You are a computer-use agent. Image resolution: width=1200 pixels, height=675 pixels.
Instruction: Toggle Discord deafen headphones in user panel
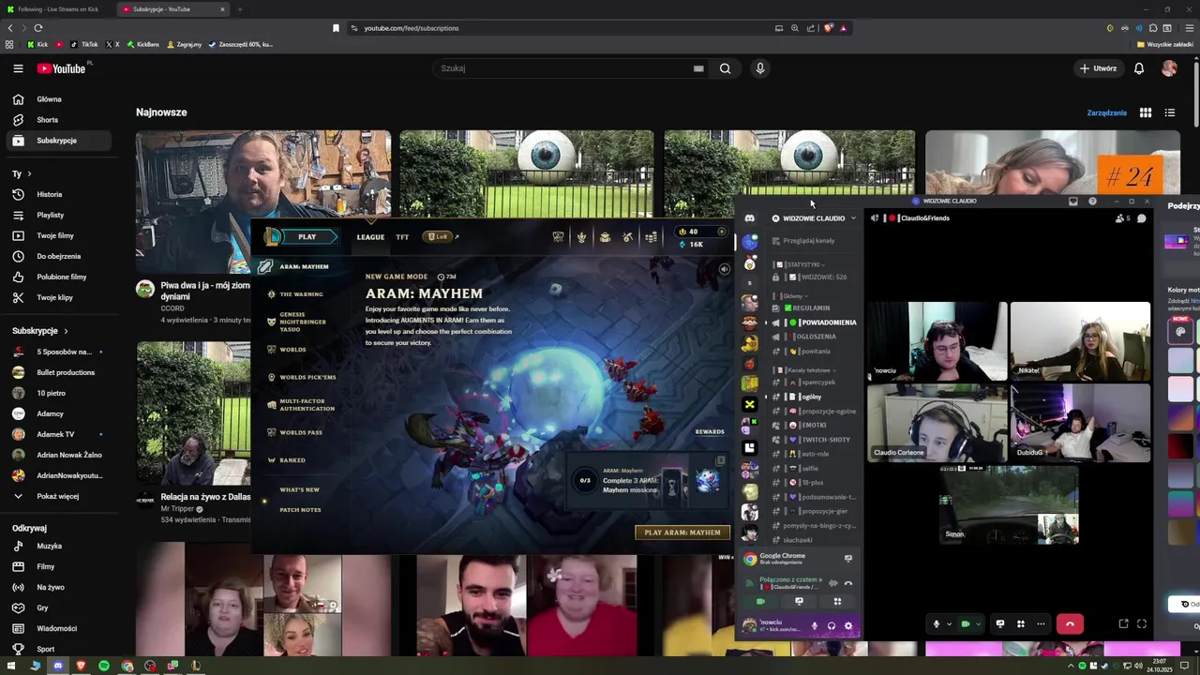coord(832,626)
